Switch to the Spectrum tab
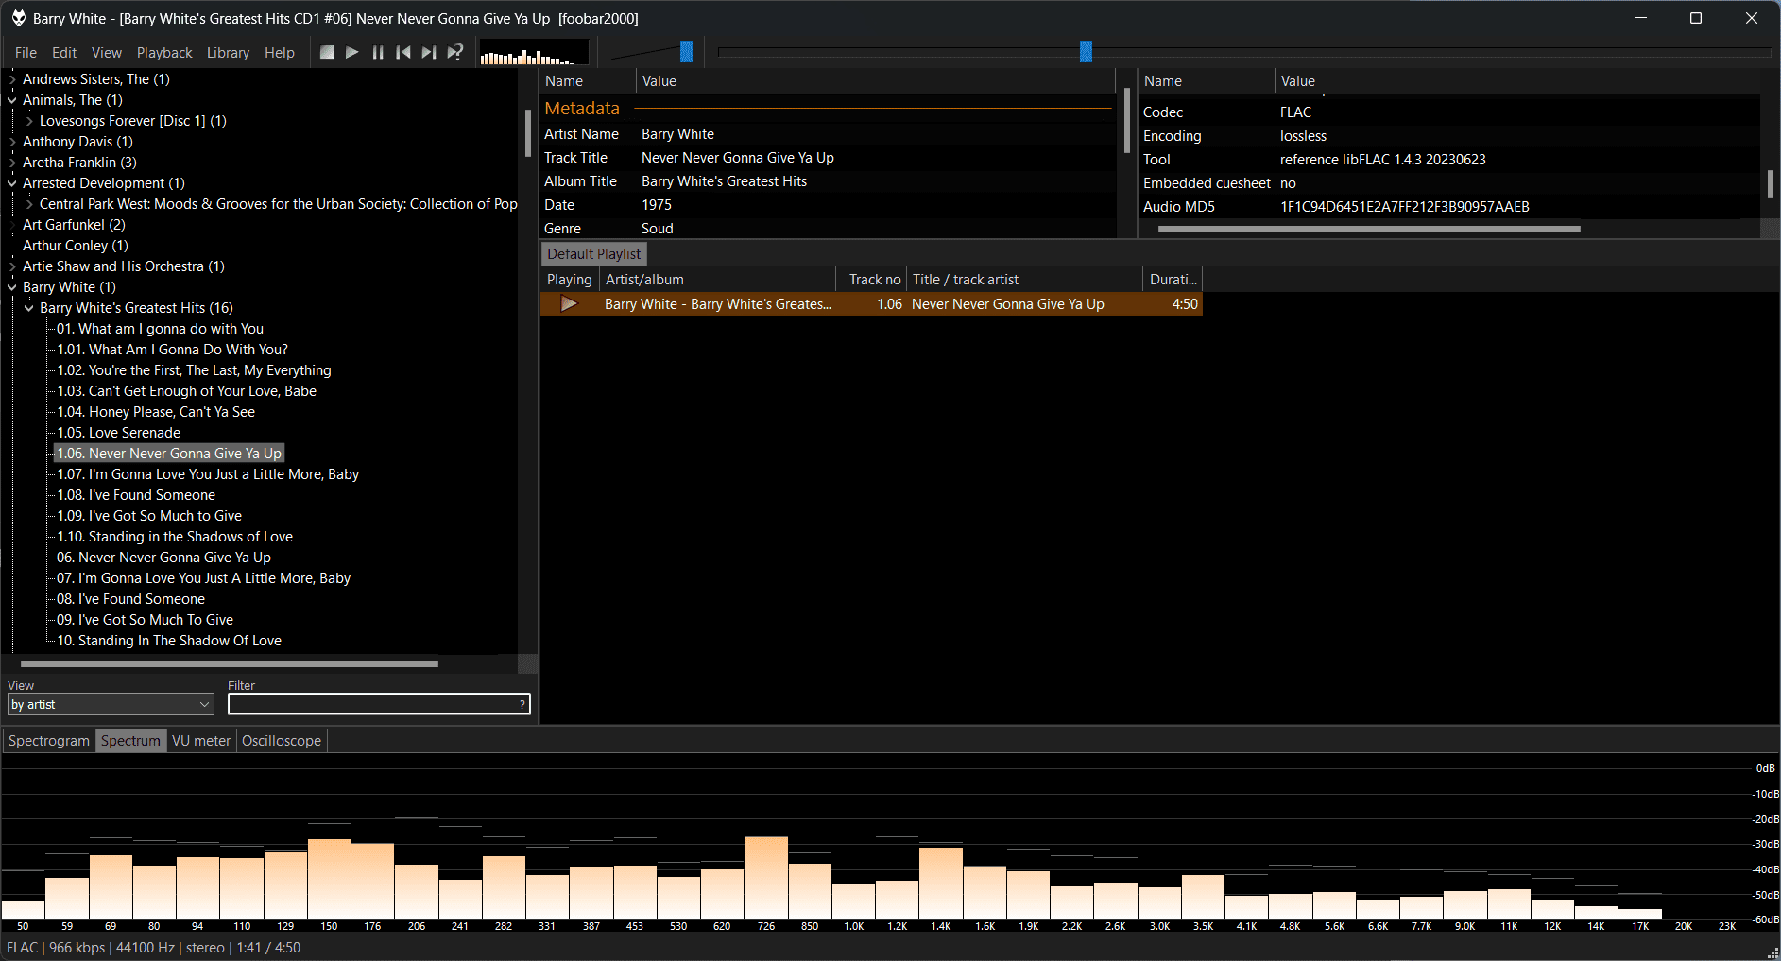Screen dimensions: 1781x961 click(131, 741)
